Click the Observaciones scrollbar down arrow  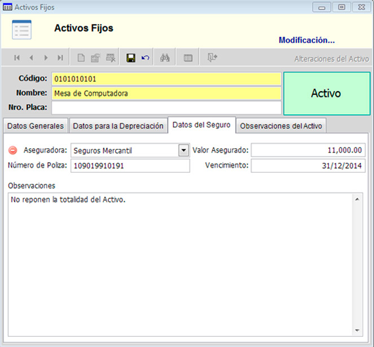point(358,331)
